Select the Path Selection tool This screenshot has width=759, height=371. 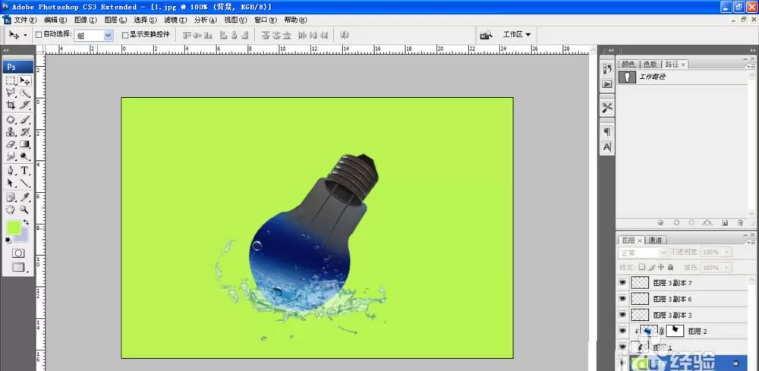pyautogui.click(x=11, y=184)
